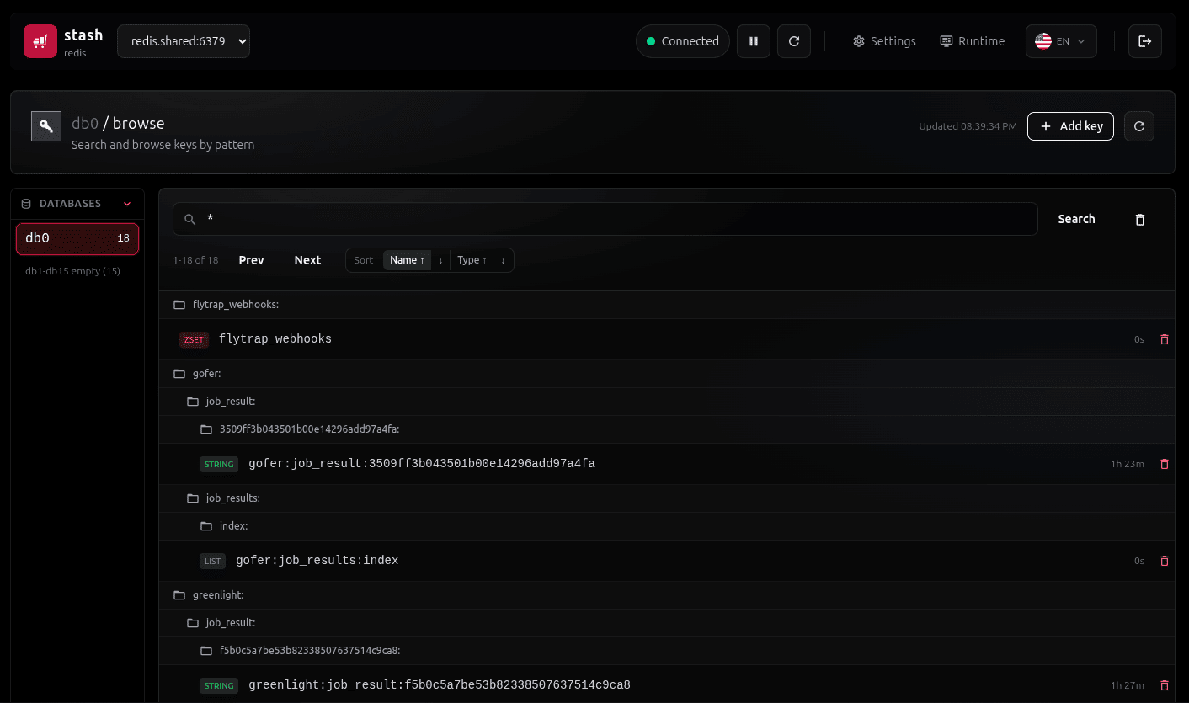This screenshot has height=703, width=1189.
Task: Click the DATABASES stack icon
Action: click(26, 204)
